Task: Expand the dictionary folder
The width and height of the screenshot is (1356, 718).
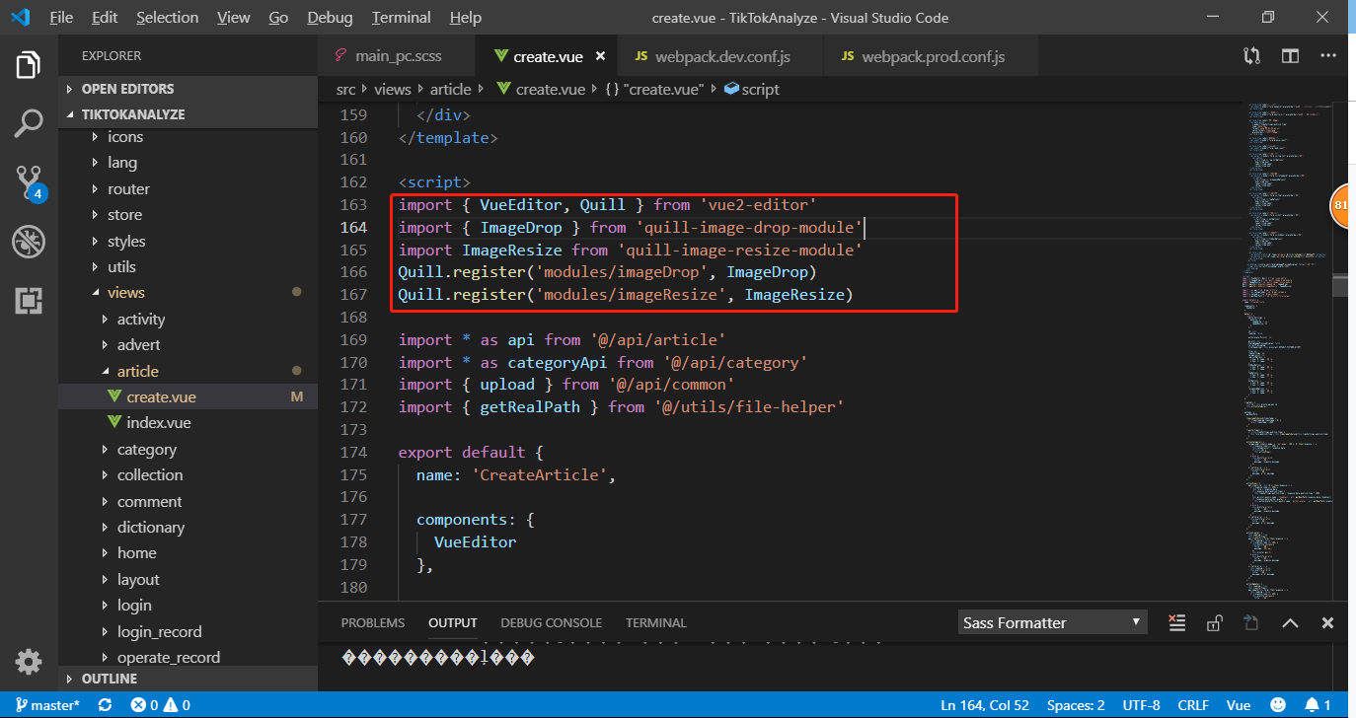Action: pos(188,528)
